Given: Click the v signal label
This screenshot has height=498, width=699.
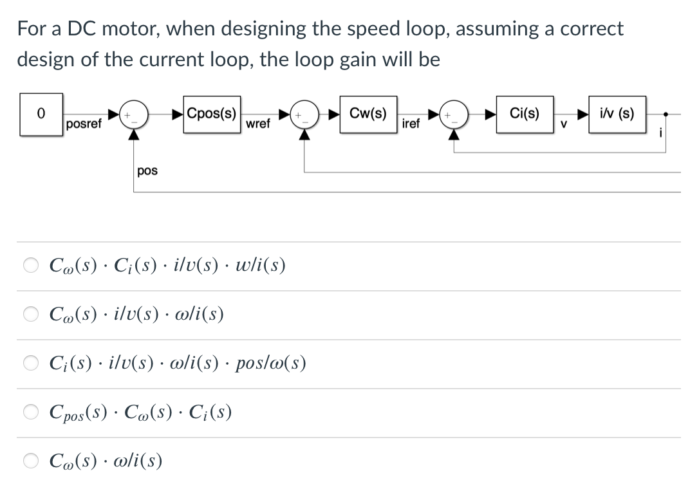Looking at the screenshot, I should (x=564, y=123).
